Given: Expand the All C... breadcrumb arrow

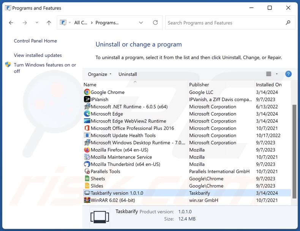Looking at the screenshot, I should tap(92, 23).
